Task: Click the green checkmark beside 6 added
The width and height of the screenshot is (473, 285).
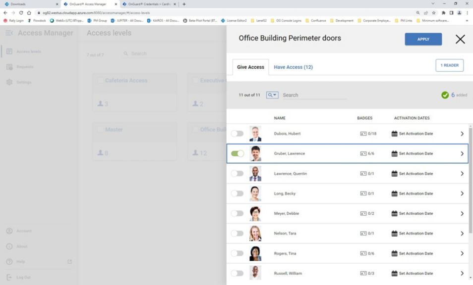Action: pos(445,95)
